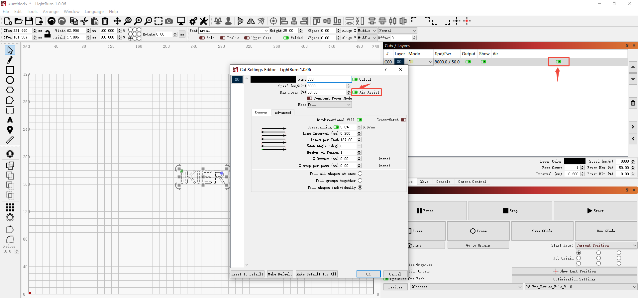The width and height of the screenshot is (638, 298).
Task: Open the Devices (Choose) dropdown
Action: [467, 287]
